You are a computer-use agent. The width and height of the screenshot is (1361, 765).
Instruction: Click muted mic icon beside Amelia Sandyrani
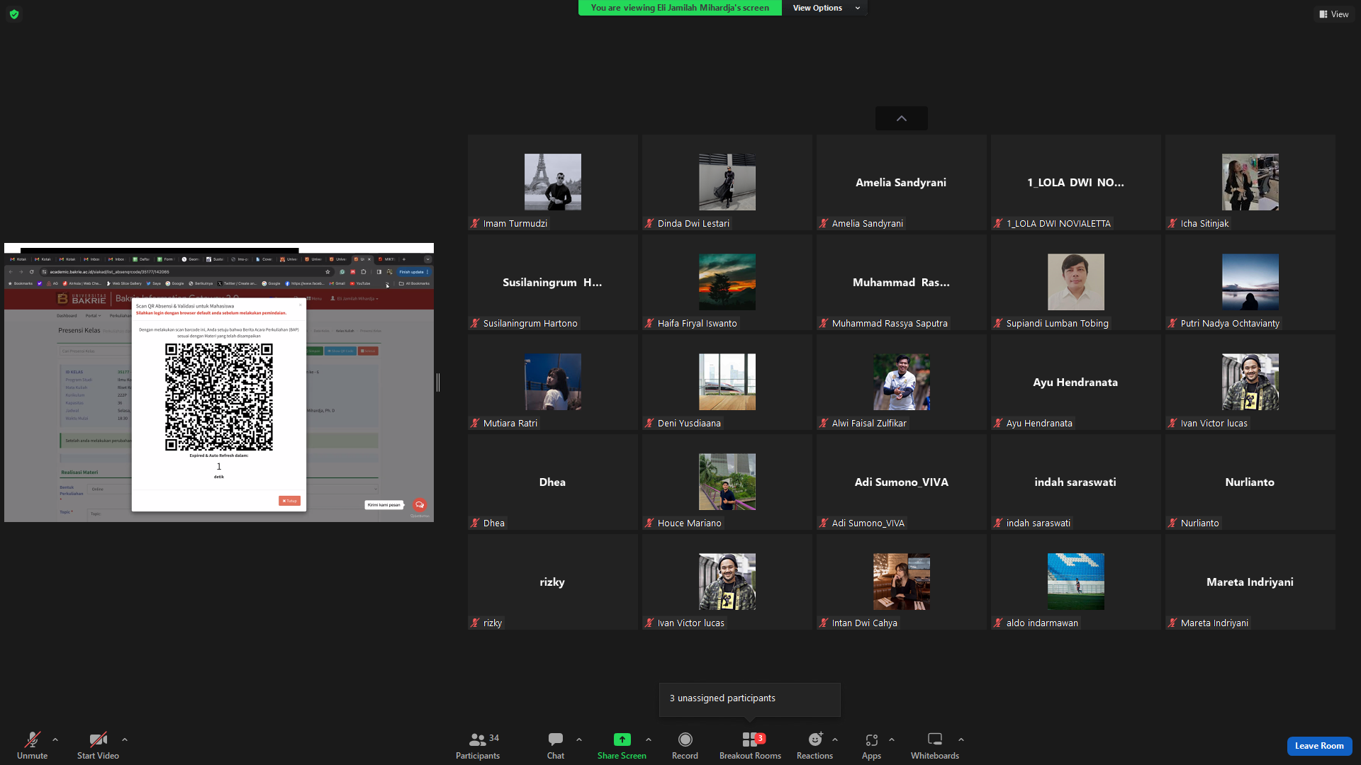(x=824, y=223)
